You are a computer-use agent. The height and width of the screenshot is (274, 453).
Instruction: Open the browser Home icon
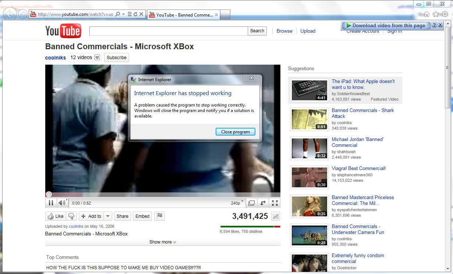click(427, 14)
